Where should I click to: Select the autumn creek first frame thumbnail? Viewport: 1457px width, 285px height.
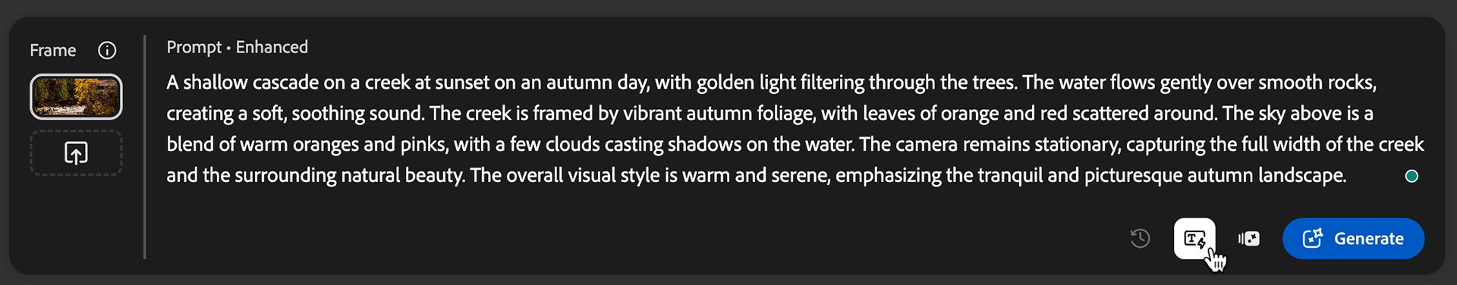pyautogui.click(x=76, y=96)
